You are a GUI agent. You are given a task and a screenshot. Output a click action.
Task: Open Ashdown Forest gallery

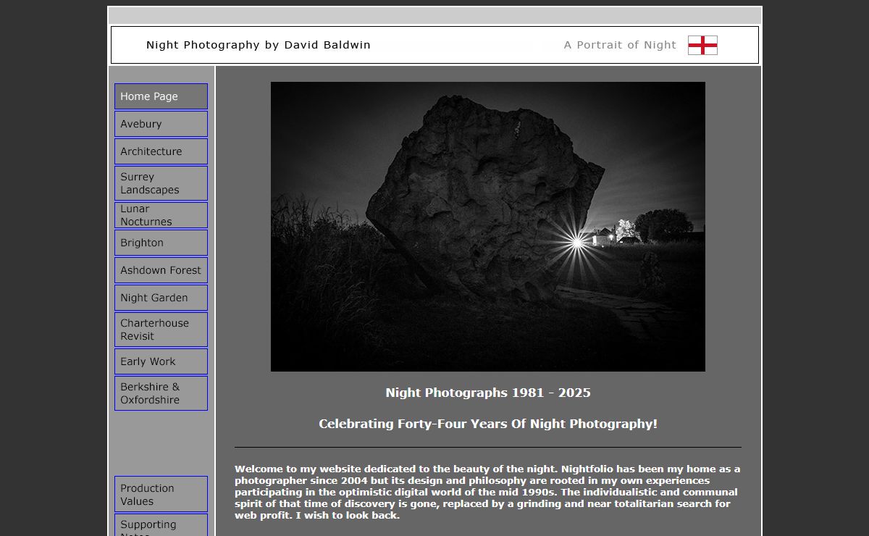(x=161, y=270)
